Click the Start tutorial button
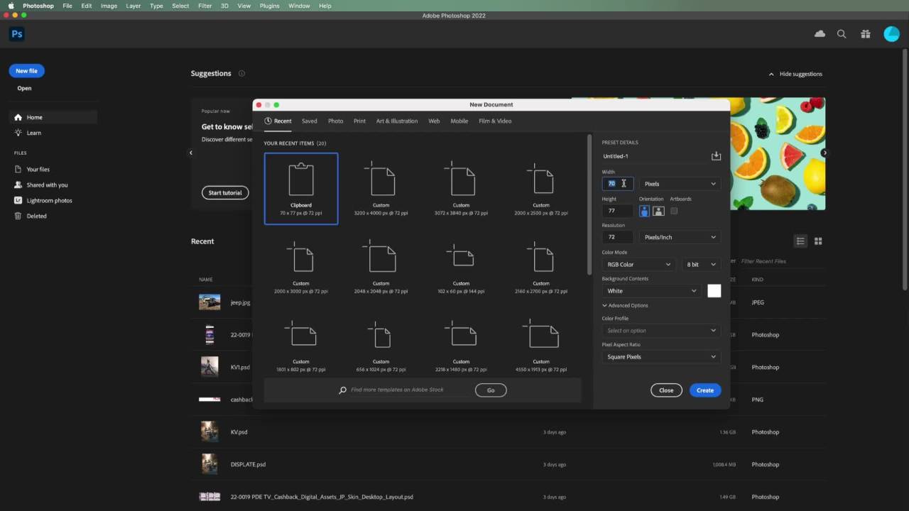This screenshot has height=511, width=909. pyautogui.click(x=225, y=193)
